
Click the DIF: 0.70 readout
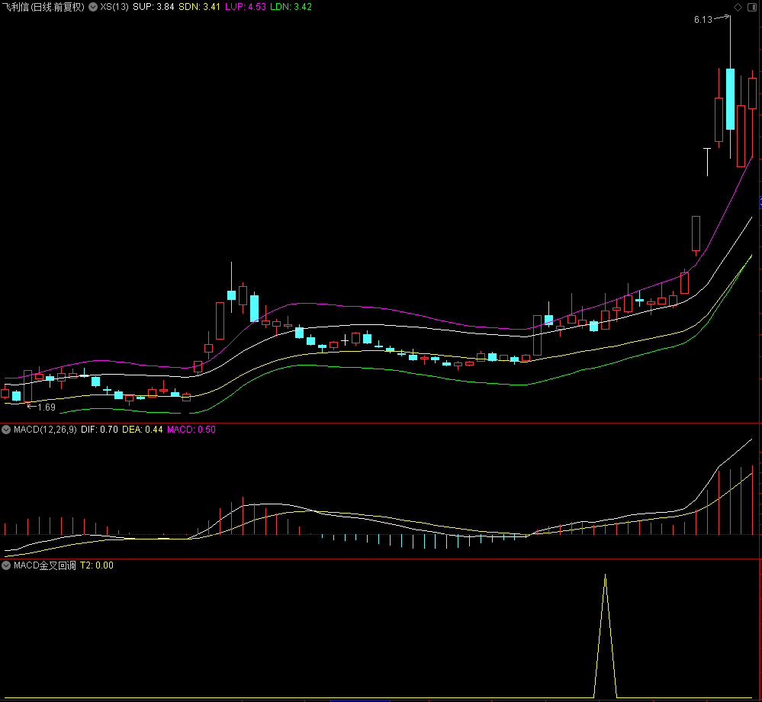pos(99,430)
